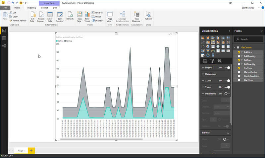Uncheck the AskPrice field
The width and height of the screenshot is (265, 158).
239,52
